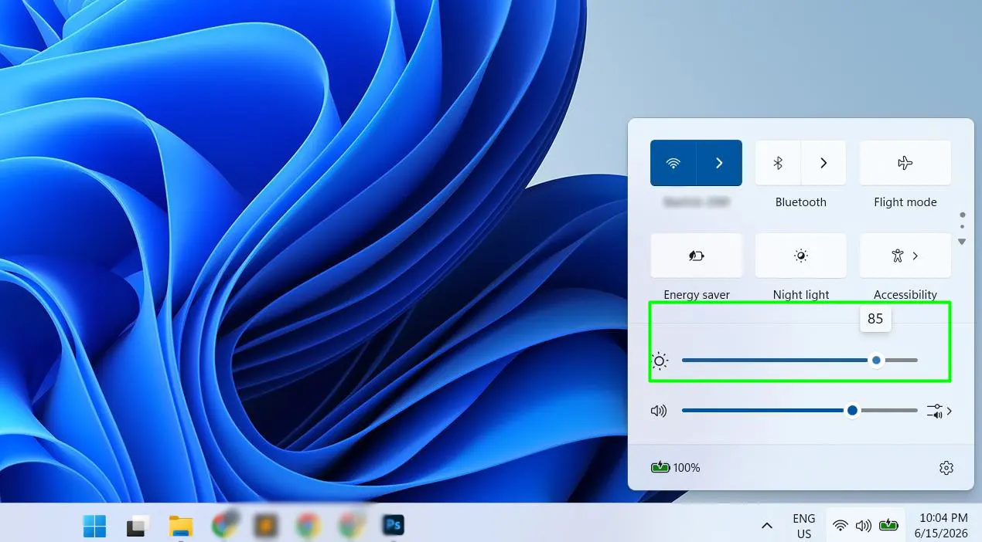Image resolution: width=982 pixels, height=542 pixels.
Task: Click the Accessibility label
Action: pos(905,295)
